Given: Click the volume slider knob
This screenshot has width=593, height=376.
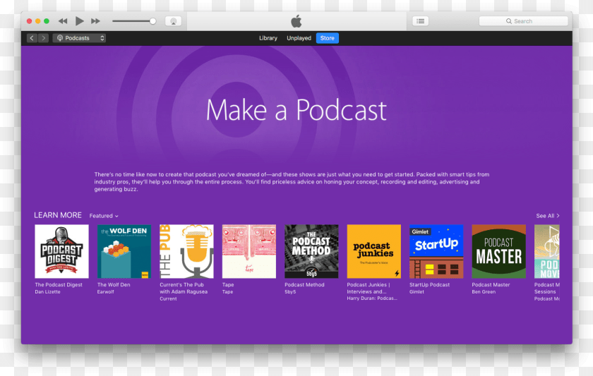Looking at the screenshot, I should point(152,21).
